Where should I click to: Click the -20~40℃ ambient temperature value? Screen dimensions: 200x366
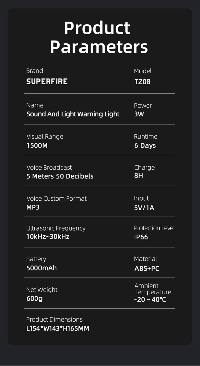click(x=150, y=300)
